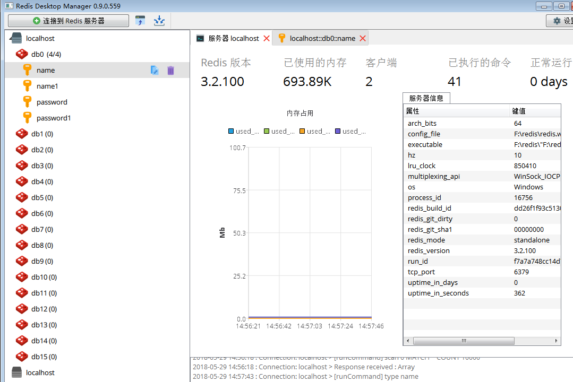Click the Redis version value 3.2.100

[x=222, y=81]
